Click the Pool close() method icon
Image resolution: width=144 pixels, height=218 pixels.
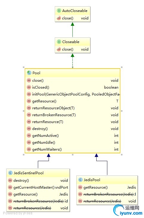pos(29,80)
